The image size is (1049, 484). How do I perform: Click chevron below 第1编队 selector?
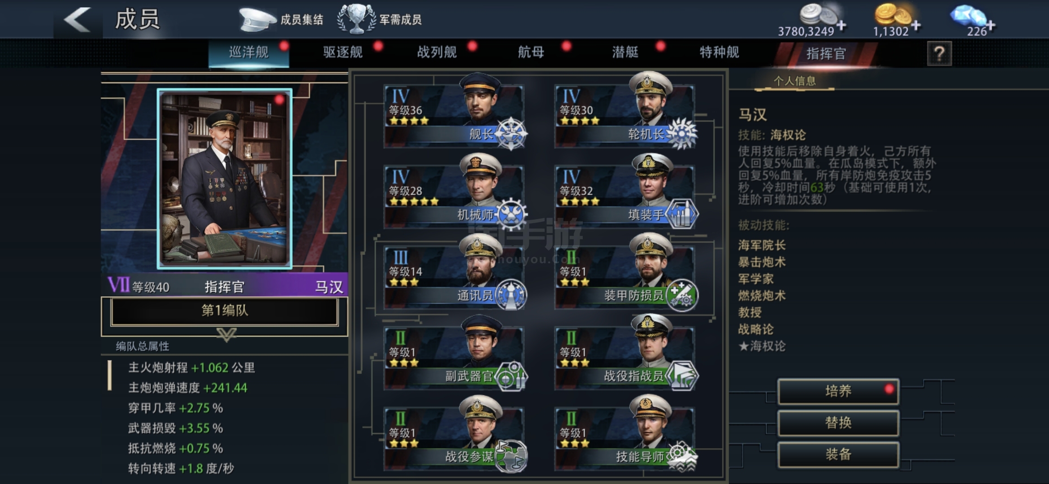(x=226, y=335)
